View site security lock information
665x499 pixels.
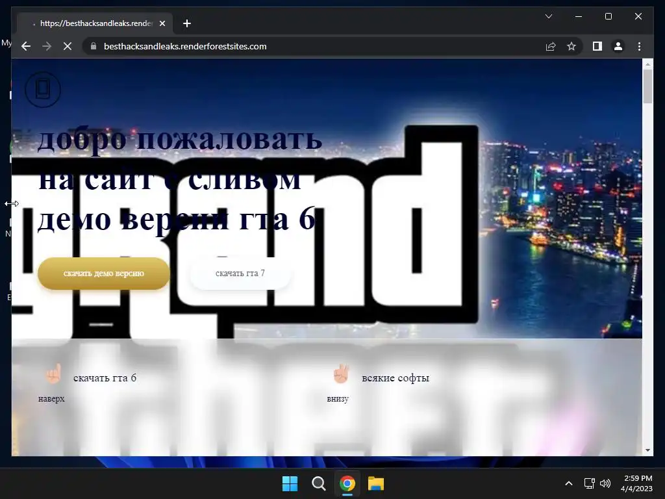tap(94, 46)
